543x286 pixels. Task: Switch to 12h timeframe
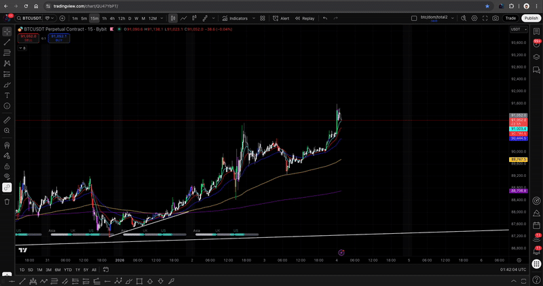[121, 18]
